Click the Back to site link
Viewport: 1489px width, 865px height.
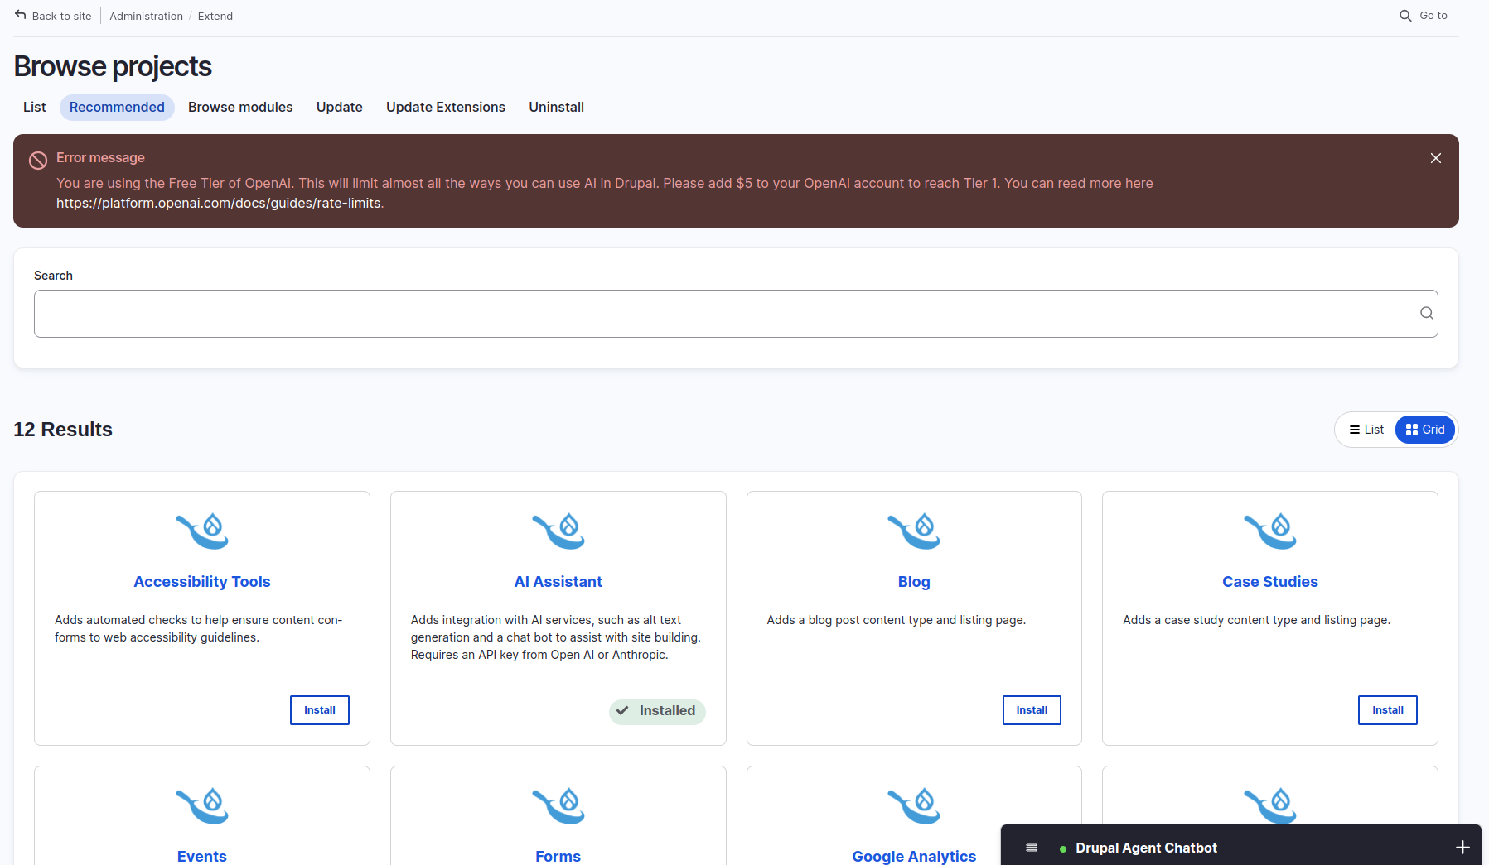tap(53, 16)
